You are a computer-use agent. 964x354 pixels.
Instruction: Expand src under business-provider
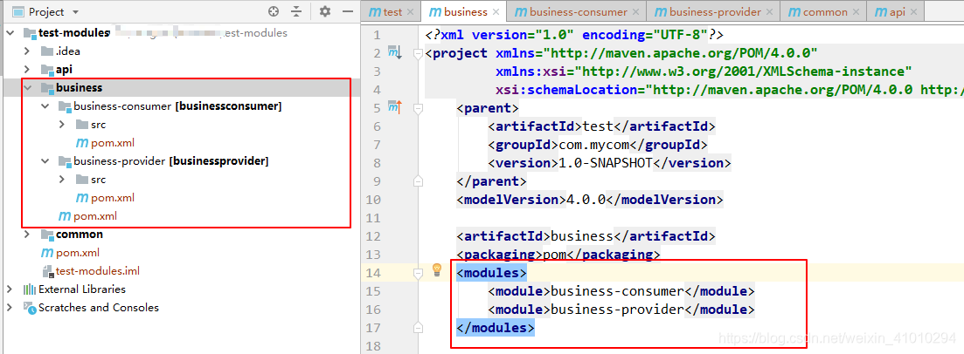pyautogui.click(x=61, y=180)
